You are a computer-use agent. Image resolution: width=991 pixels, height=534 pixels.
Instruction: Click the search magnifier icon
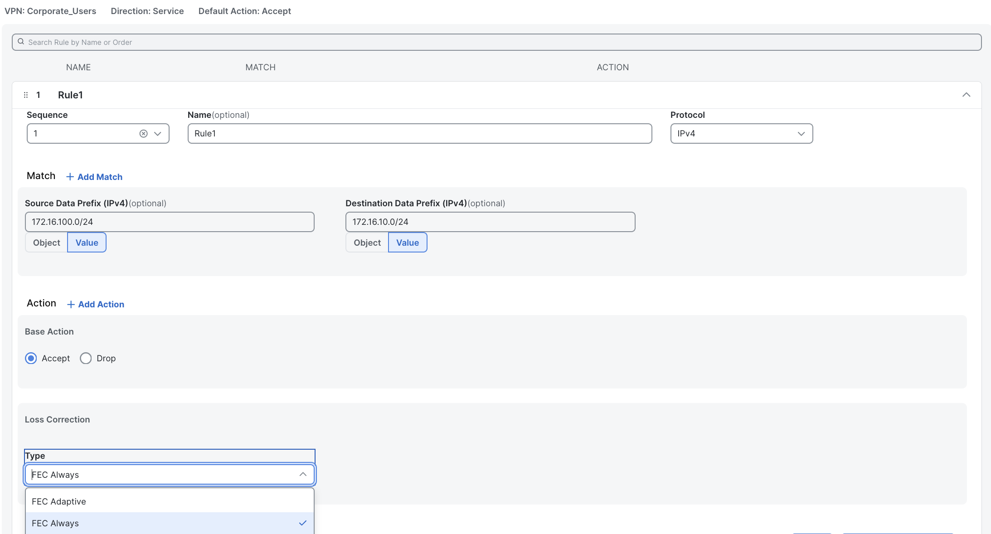(21, 42)
